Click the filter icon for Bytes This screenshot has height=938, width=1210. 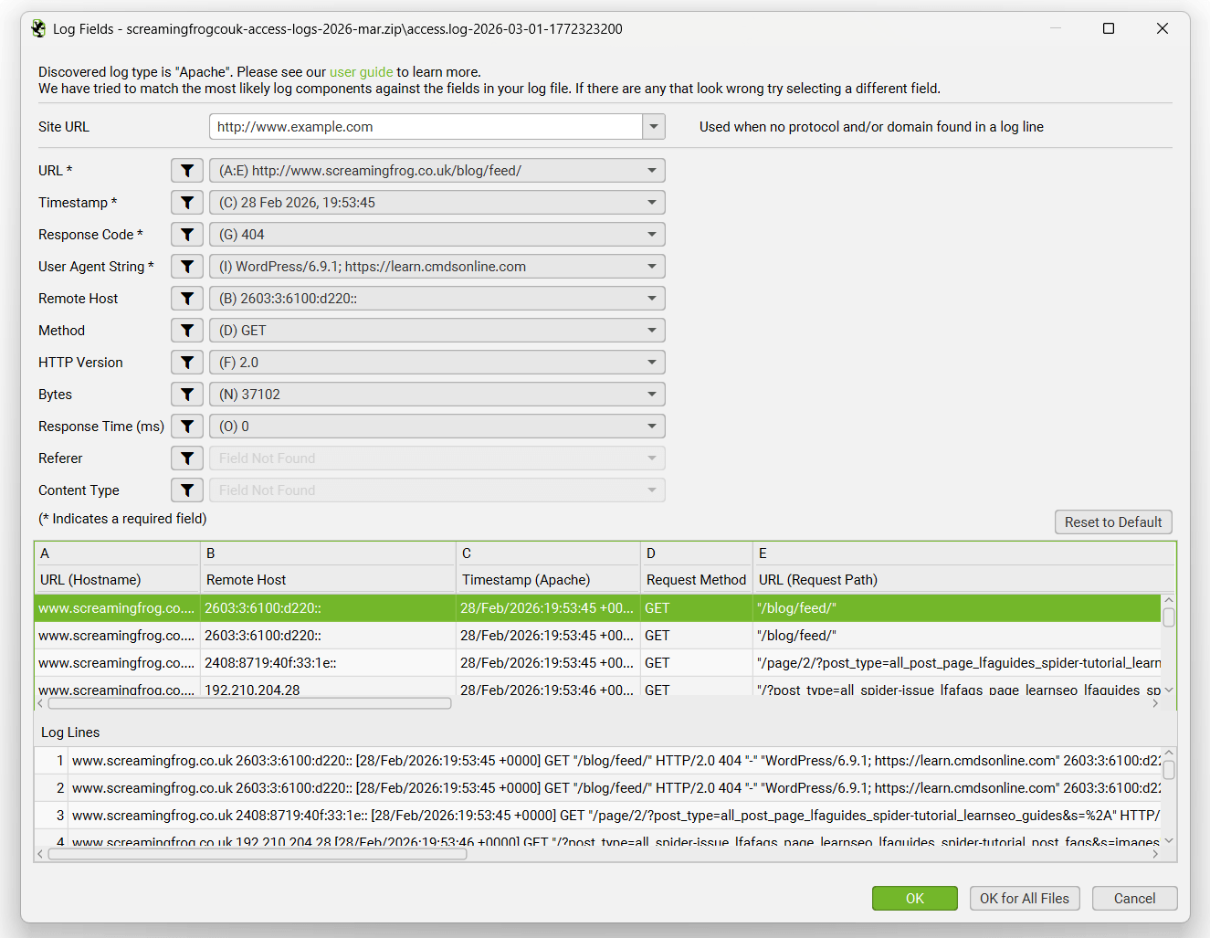pos(187,395)
